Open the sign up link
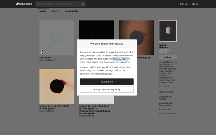This screenshot has width=216, height=135. (184, 4)
